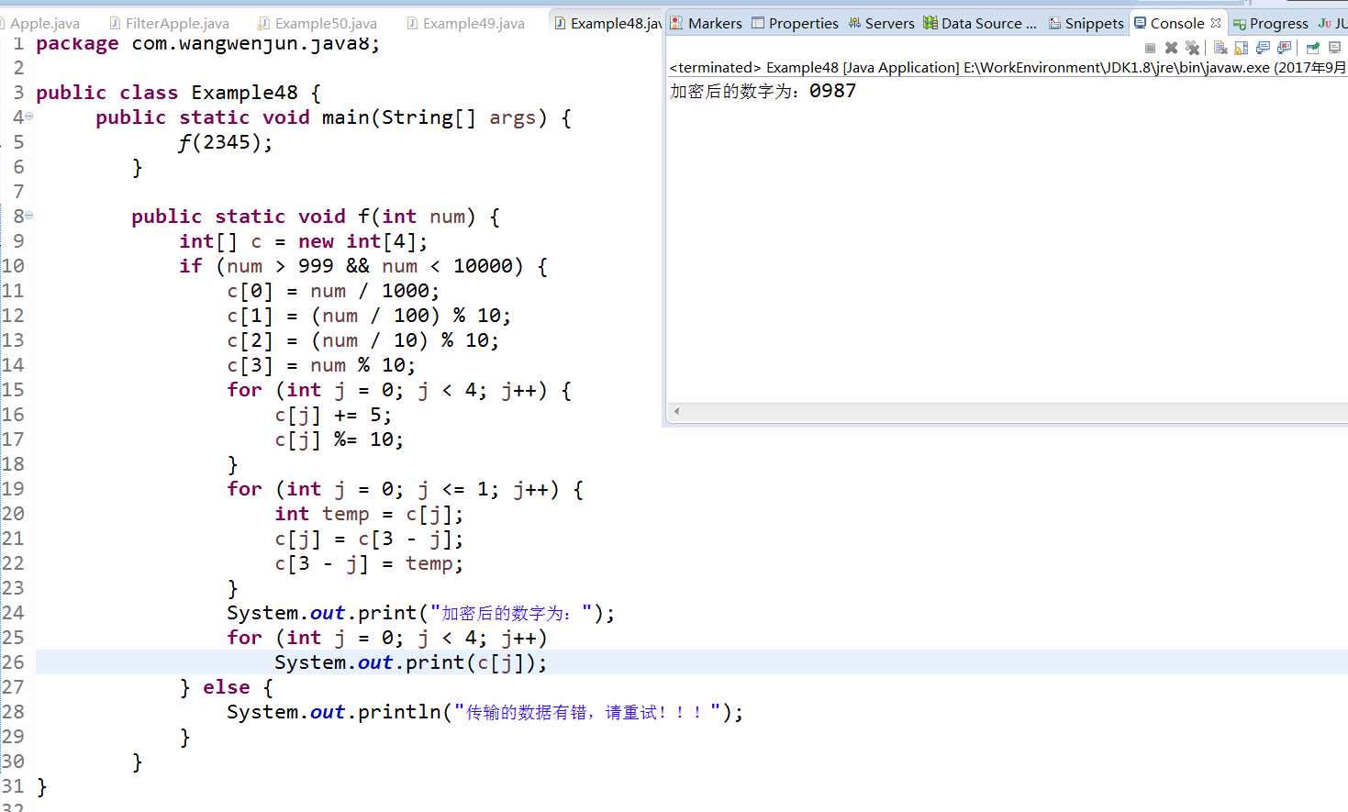Click 'int[] c = new int[4];' line
This screenshot has width=1348, height=812.
click(304, 241)
